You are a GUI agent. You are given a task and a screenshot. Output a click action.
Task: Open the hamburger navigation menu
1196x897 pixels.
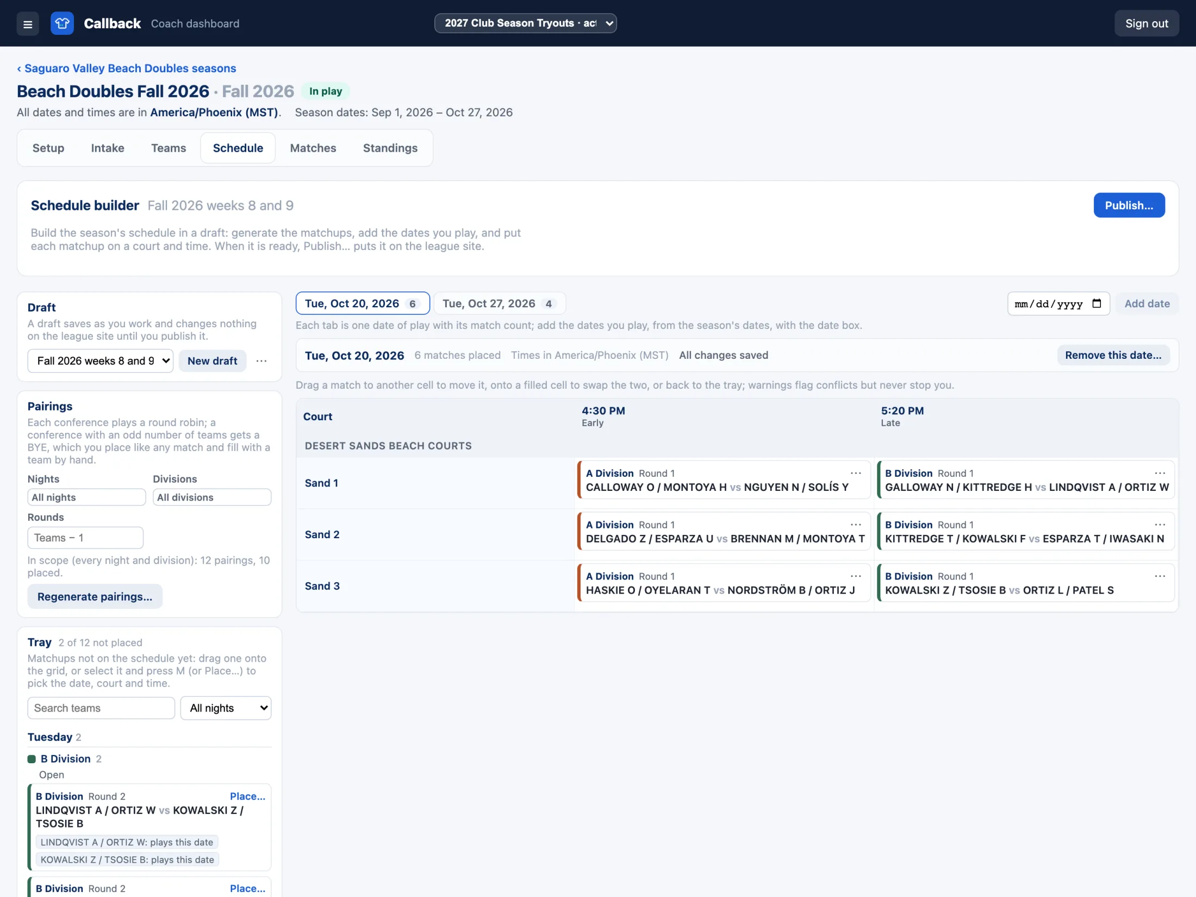click(x=28, y=23)
